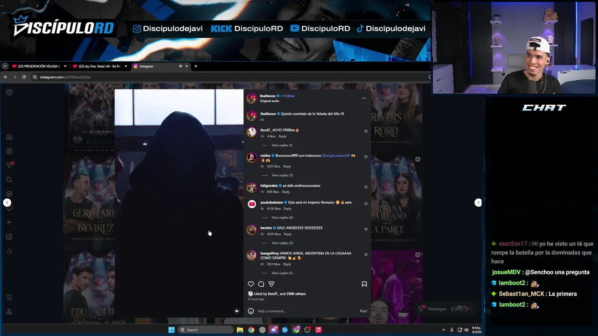598x336 pixels.
Task: Like luiignzalez's comment
Action: tap(366, 187)
